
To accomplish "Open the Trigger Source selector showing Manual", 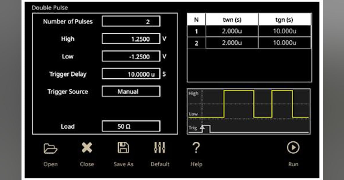I will (x=131, y=91).
